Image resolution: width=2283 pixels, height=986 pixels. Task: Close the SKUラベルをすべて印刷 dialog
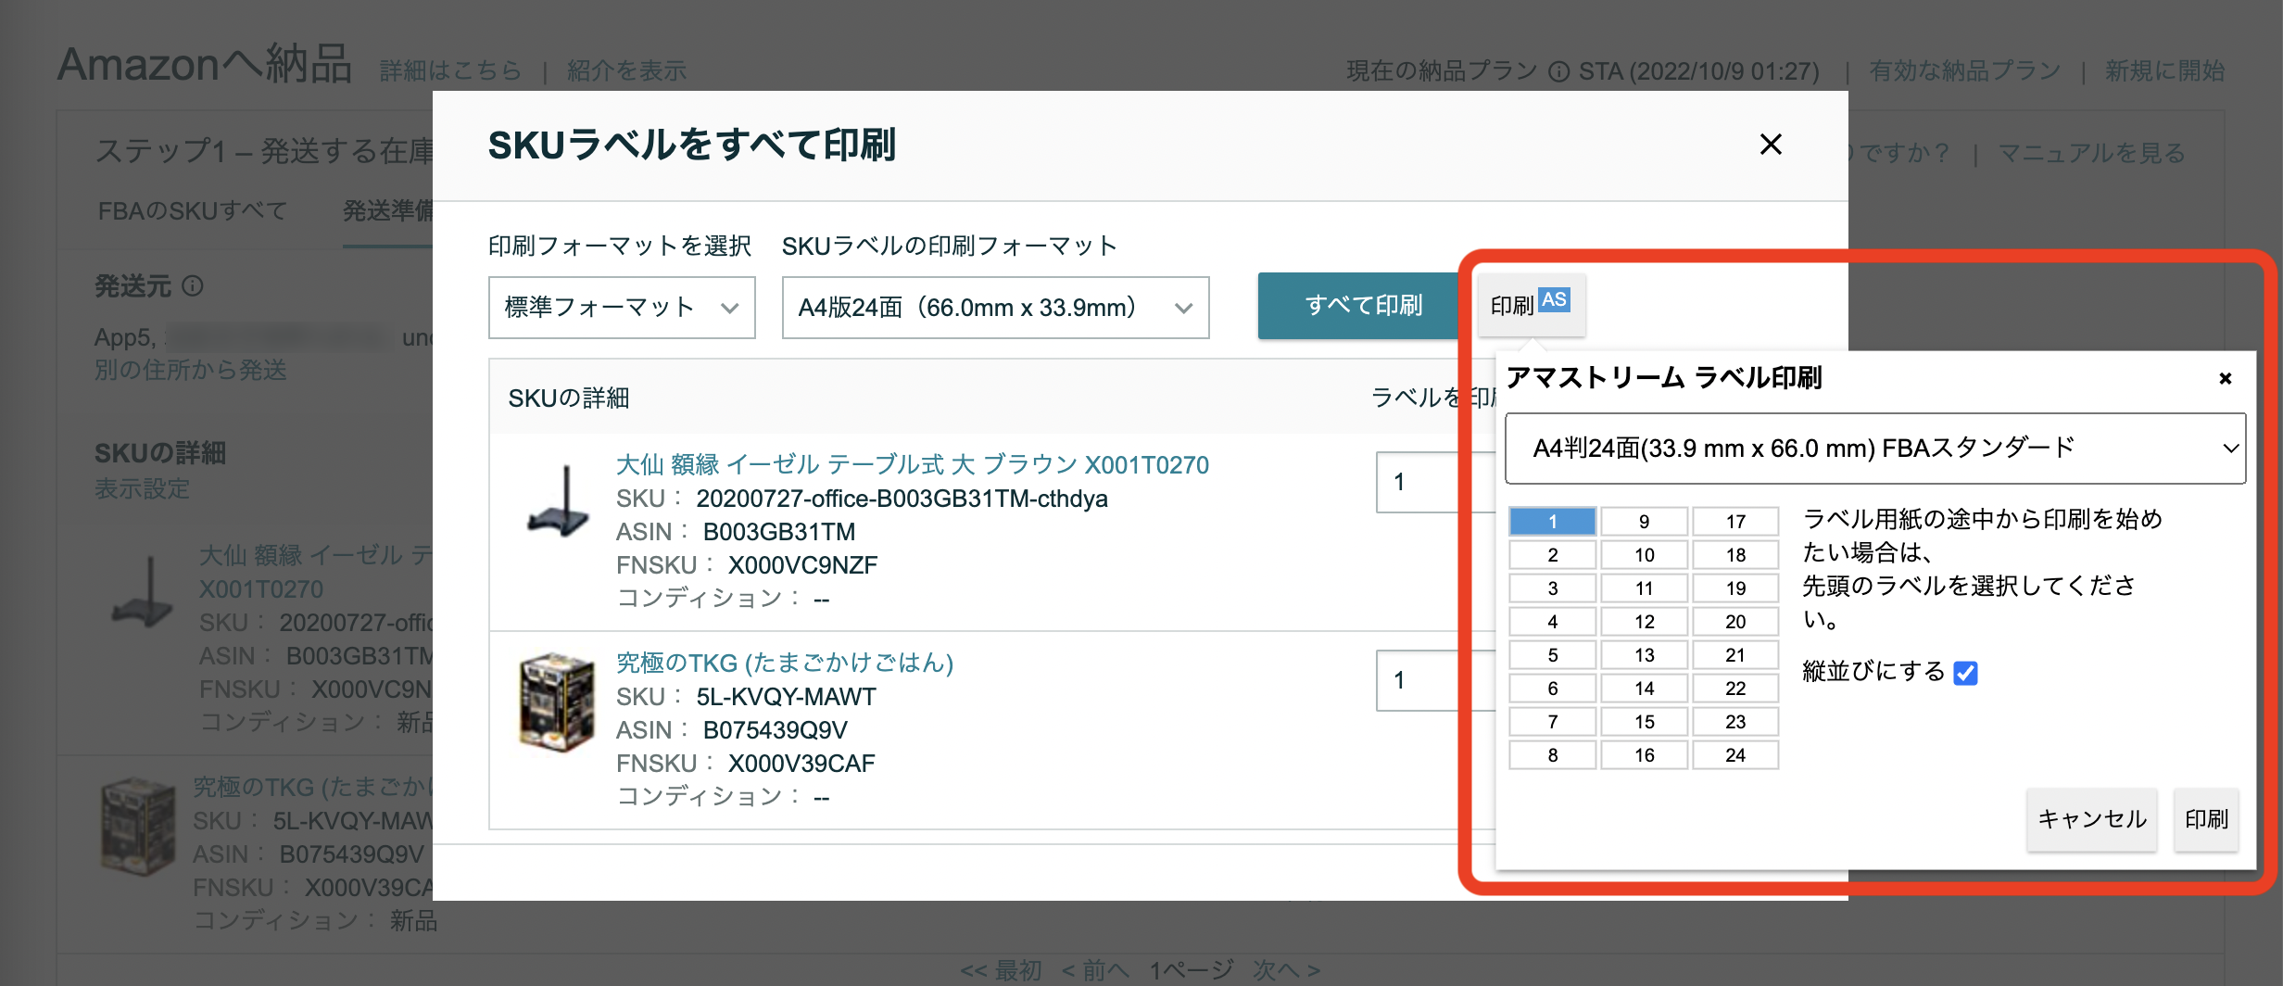point(1772,145)
